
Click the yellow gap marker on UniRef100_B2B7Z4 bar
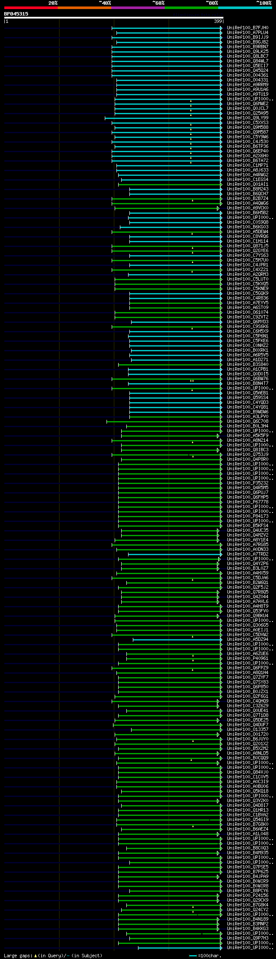click(192, 200)
